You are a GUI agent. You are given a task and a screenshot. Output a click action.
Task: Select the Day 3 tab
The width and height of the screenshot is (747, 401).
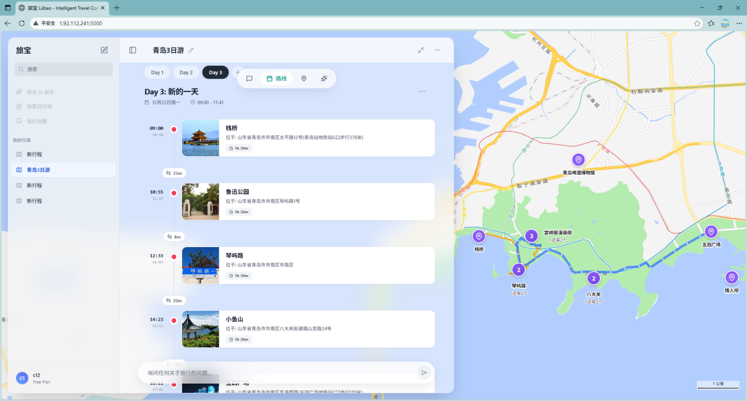(215, 72)
